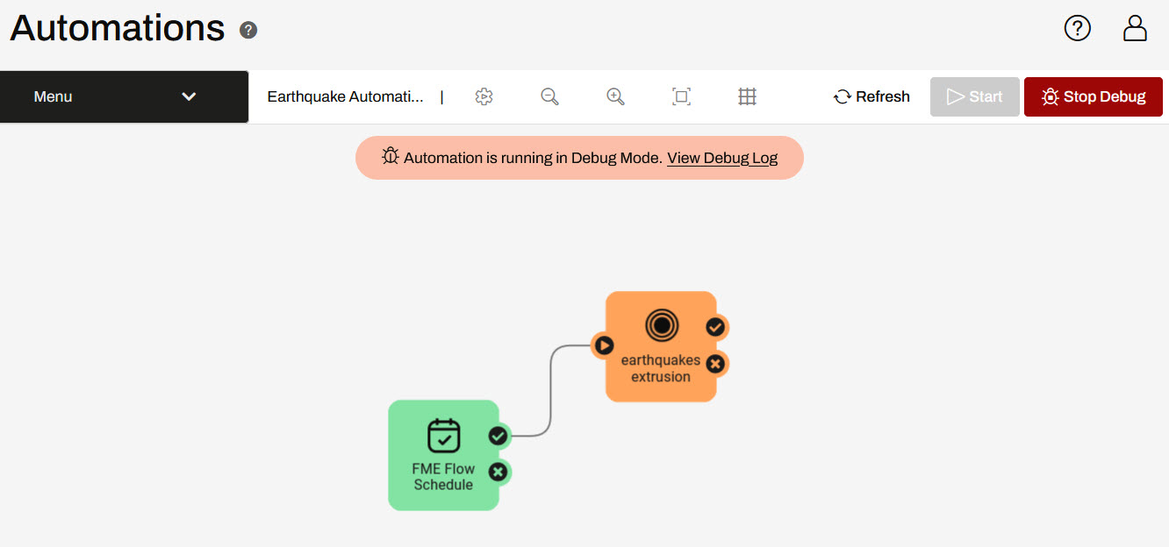Screen dimensions: 1169x547
Task: Click the zoom in magnifier icon
Action: click(615, 96)
